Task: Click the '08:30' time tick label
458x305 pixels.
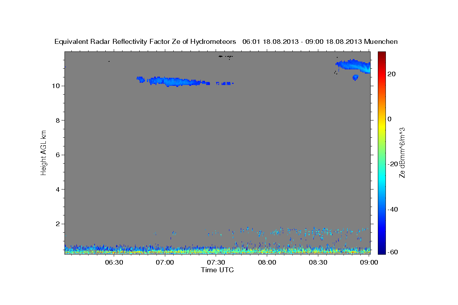Action: point(318,262)
